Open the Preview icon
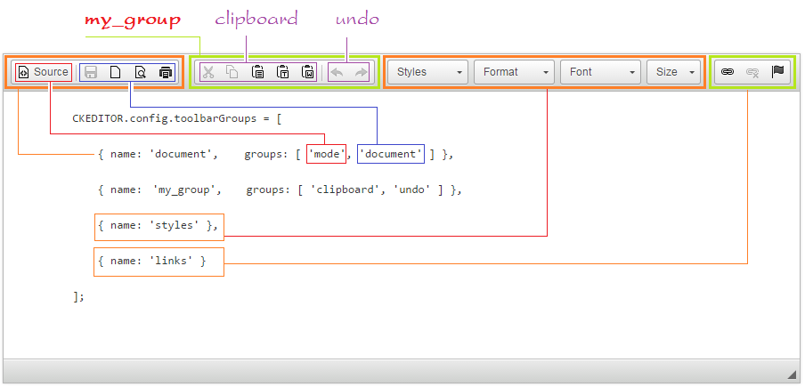805x387 pixels. point(140,72)
